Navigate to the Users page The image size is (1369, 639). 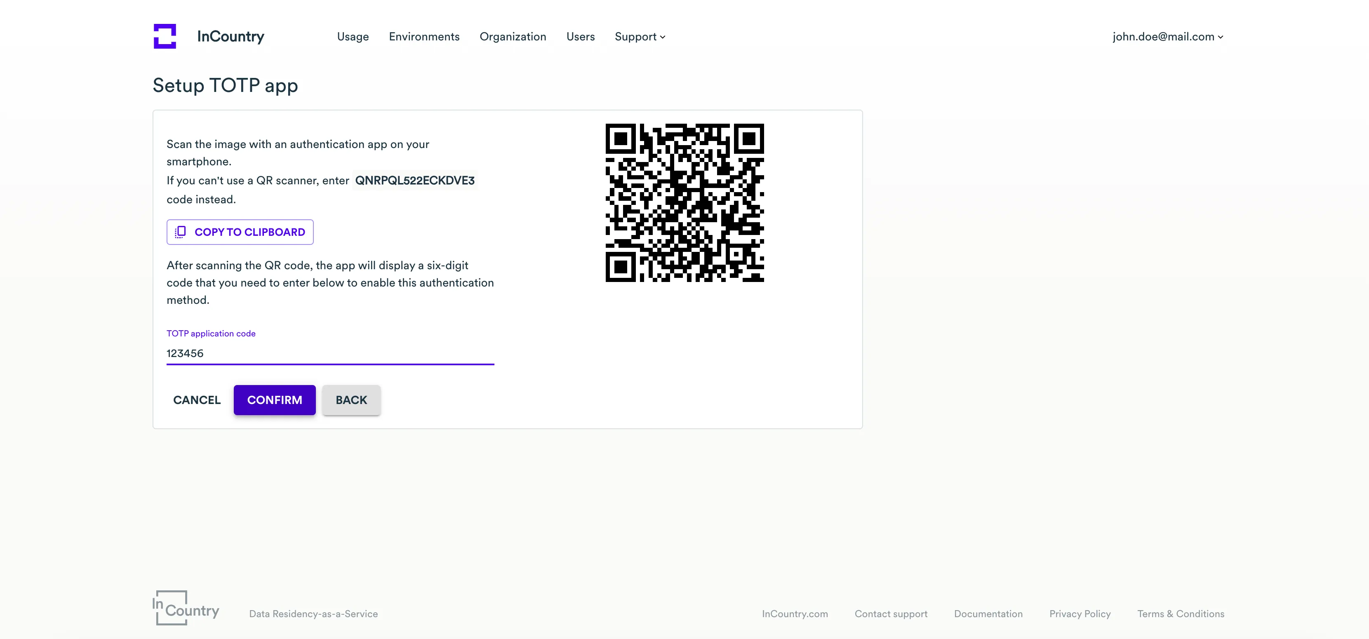pos(580,37)
